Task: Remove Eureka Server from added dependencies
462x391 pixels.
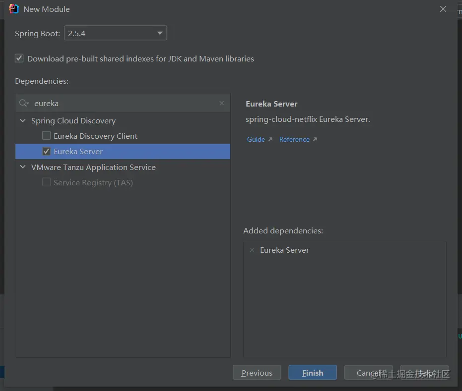Action: pos(252,250)
